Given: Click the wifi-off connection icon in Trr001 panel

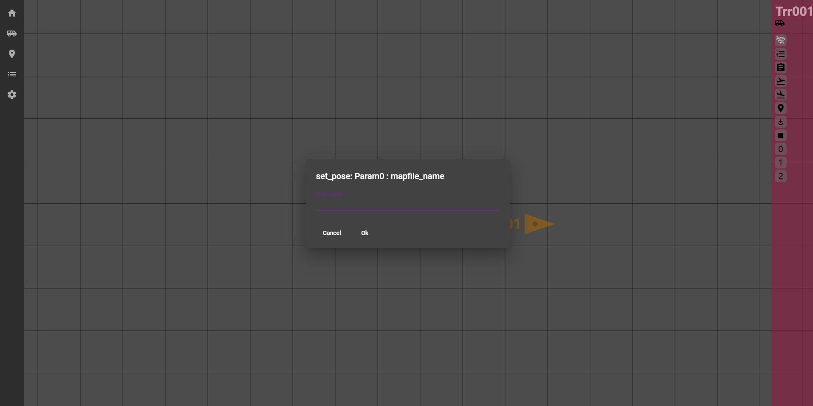Looking at the screenshot, I should (x=781, y=40).
